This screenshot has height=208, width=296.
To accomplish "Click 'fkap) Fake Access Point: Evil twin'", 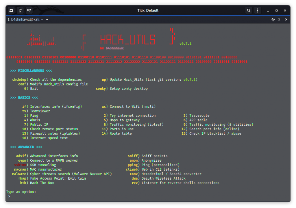I will (52, 178).
